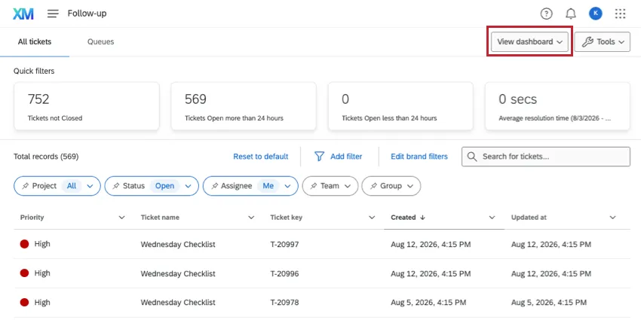Click the pin icon on Group filter
The height and width of the screenshot is (320, 641).
[x=373, y=186]
